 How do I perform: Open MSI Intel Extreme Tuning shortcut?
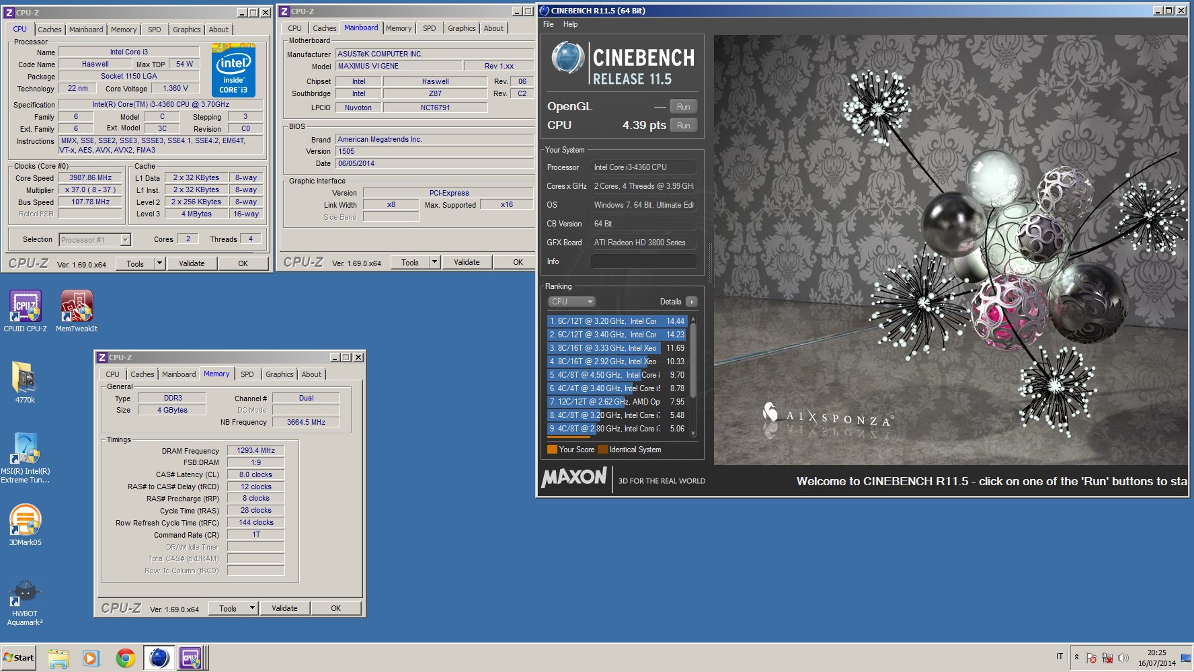26,458
